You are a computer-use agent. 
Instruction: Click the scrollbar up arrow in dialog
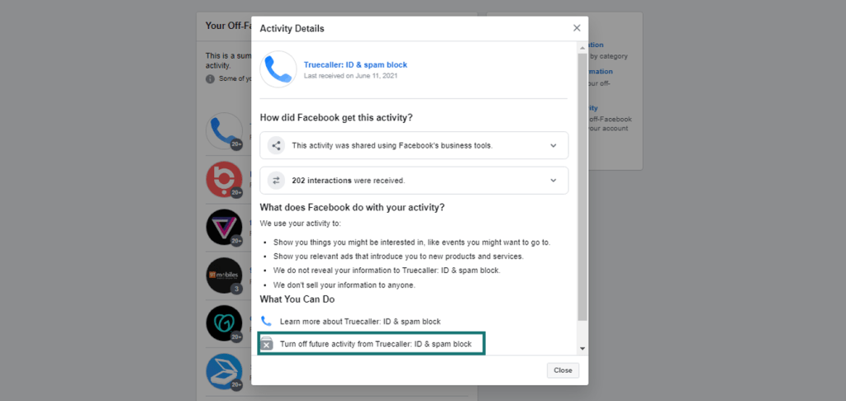pyautogui.click(x=582, y=47)
